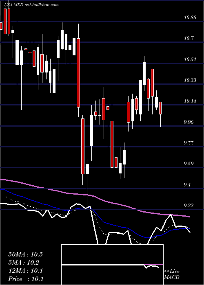Click the '5MA : 10.2' legend value
Image resolution: width=204 pixels, height=285 pixels.
click(24, 263)
